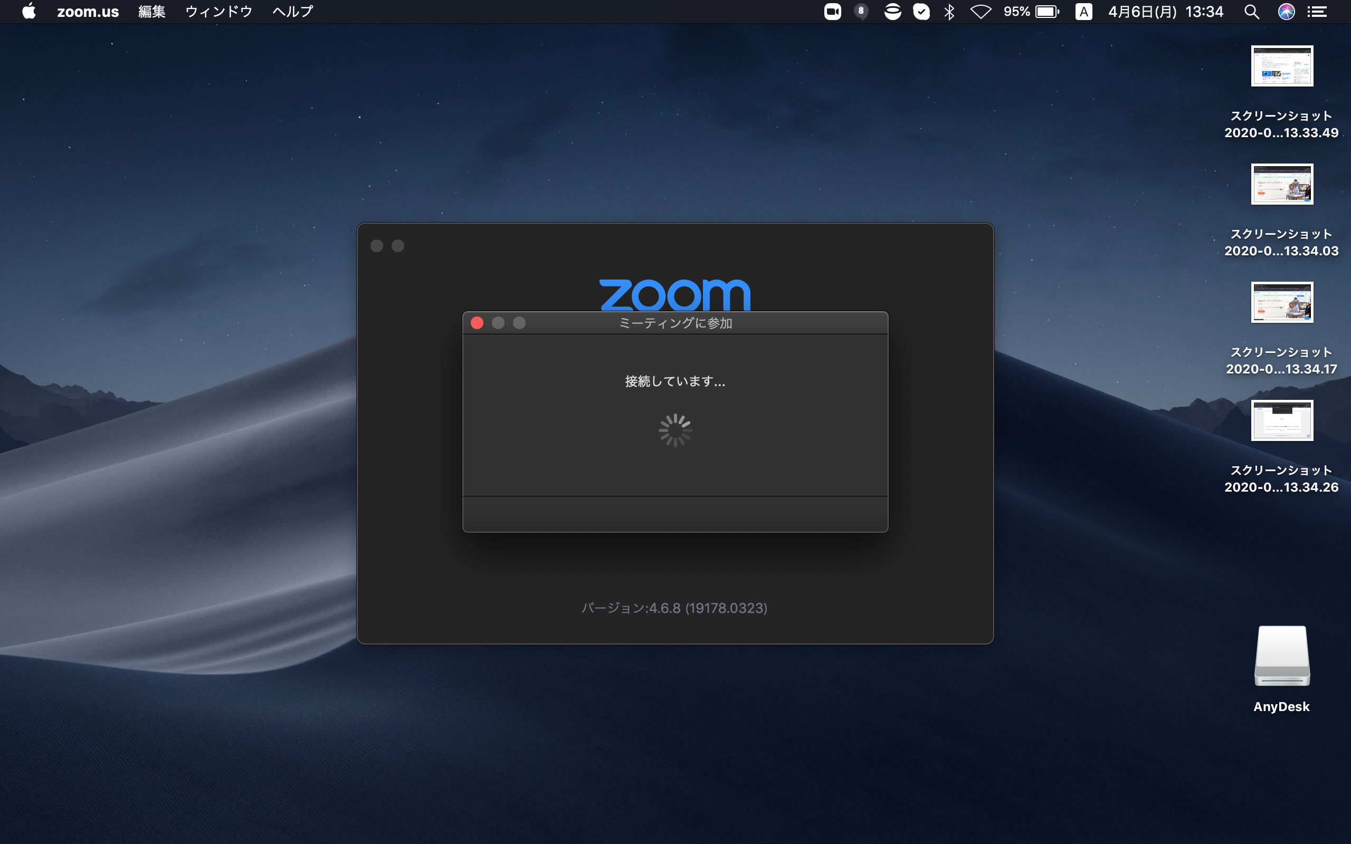Select the AnyDesk disk icon on desktop
Screen dimensions: 1351x844
1282,656
